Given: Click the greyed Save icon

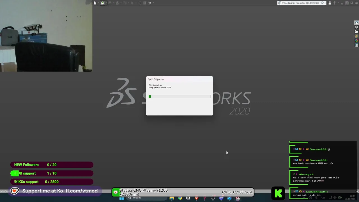Looking at the screenshot, I should click(110, 3).
